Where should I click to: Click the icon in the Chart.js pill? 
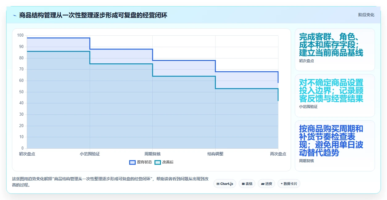click(218, 184)
